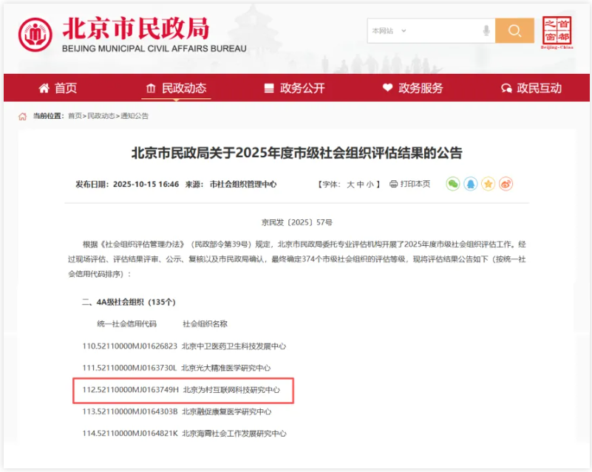Share the article via QQ icon
The image size is (592, 472).
pyautogui.click(x=471, y=184)
